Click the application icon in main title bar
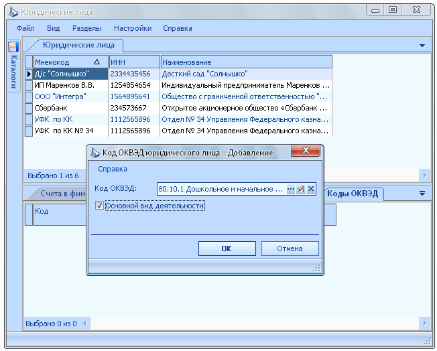The image size is (437, 351). click(13, 12)
